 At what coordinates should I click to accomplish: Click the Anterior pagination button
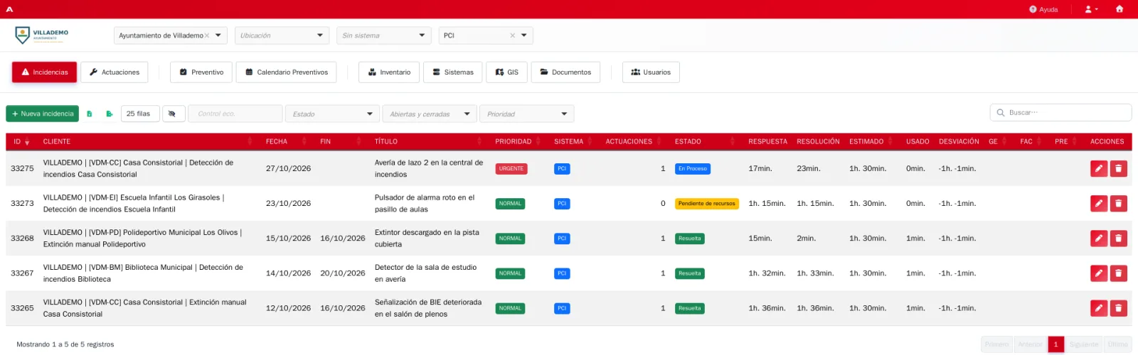pos(1030,344)
